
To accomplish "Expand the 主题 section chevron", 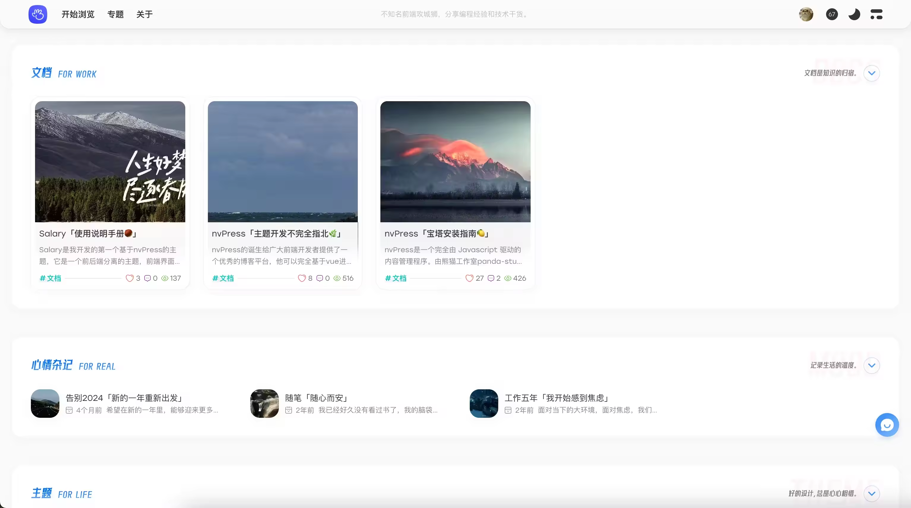I will (x=872, y=493).
